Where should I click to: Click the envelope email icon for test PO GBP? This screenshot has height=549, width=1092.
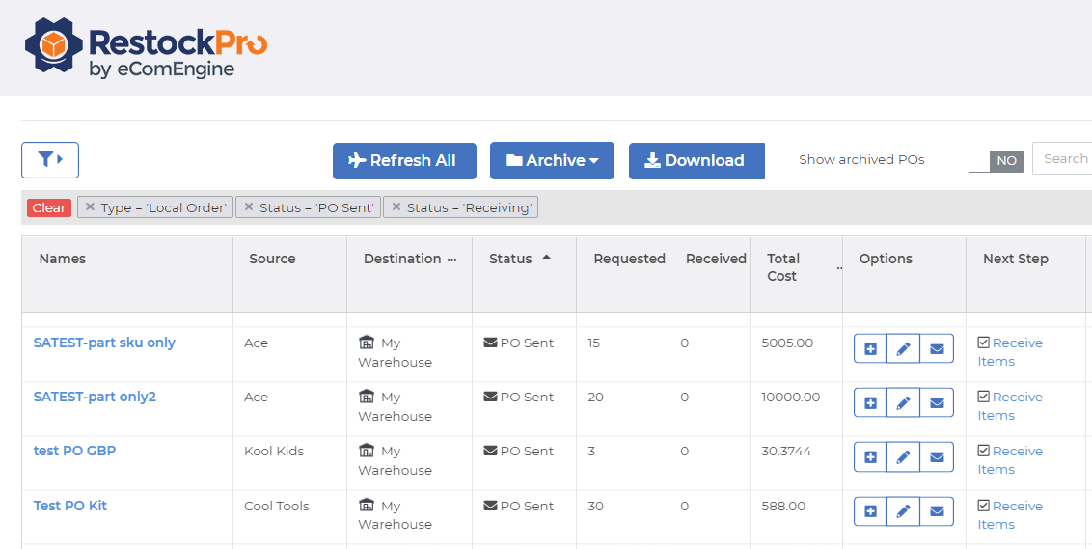(x=936, y=457)
